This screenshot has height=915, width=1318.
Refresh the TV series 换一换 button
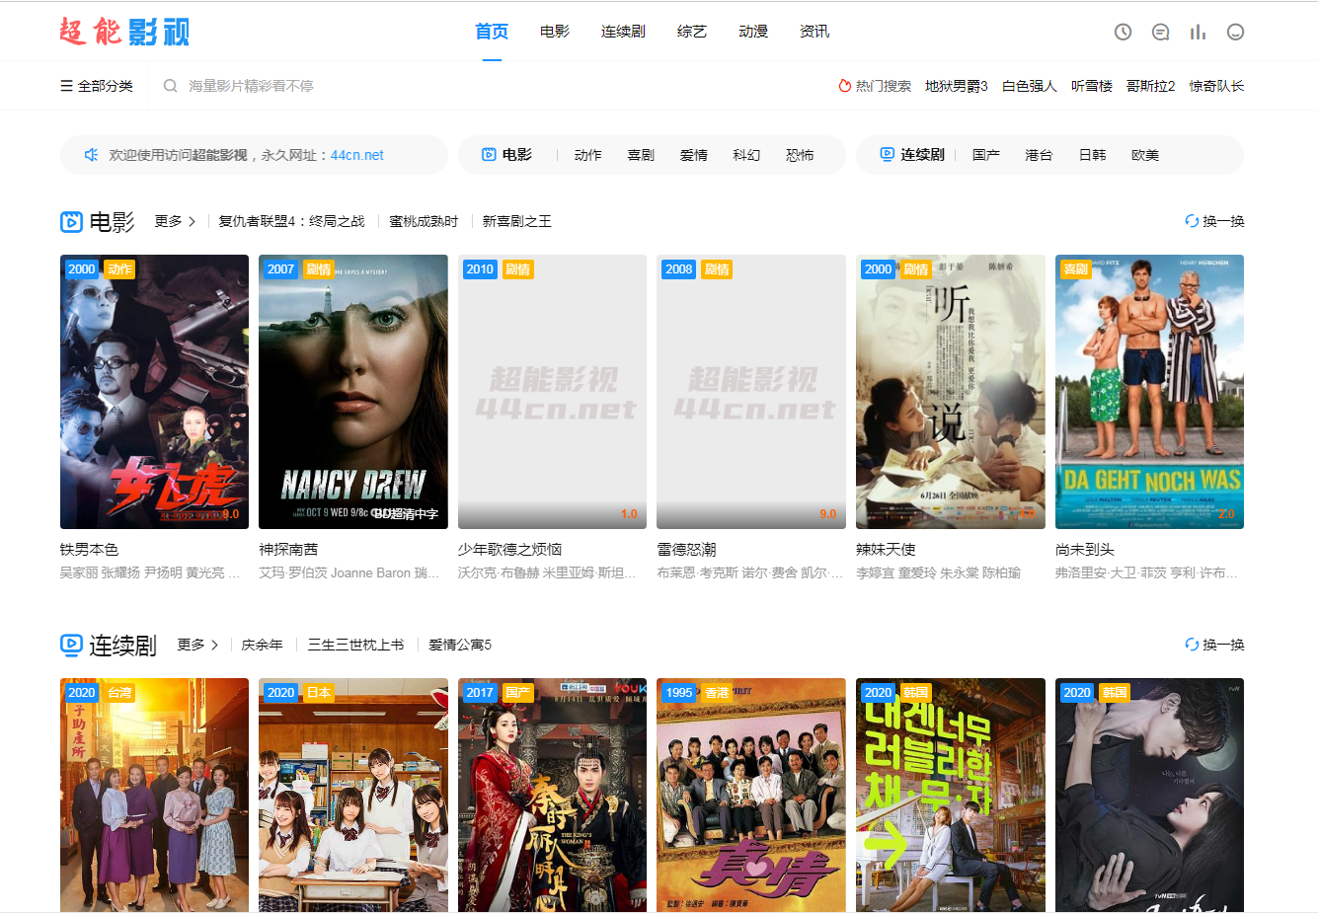pyautogui.click(x=1214, y=645)
